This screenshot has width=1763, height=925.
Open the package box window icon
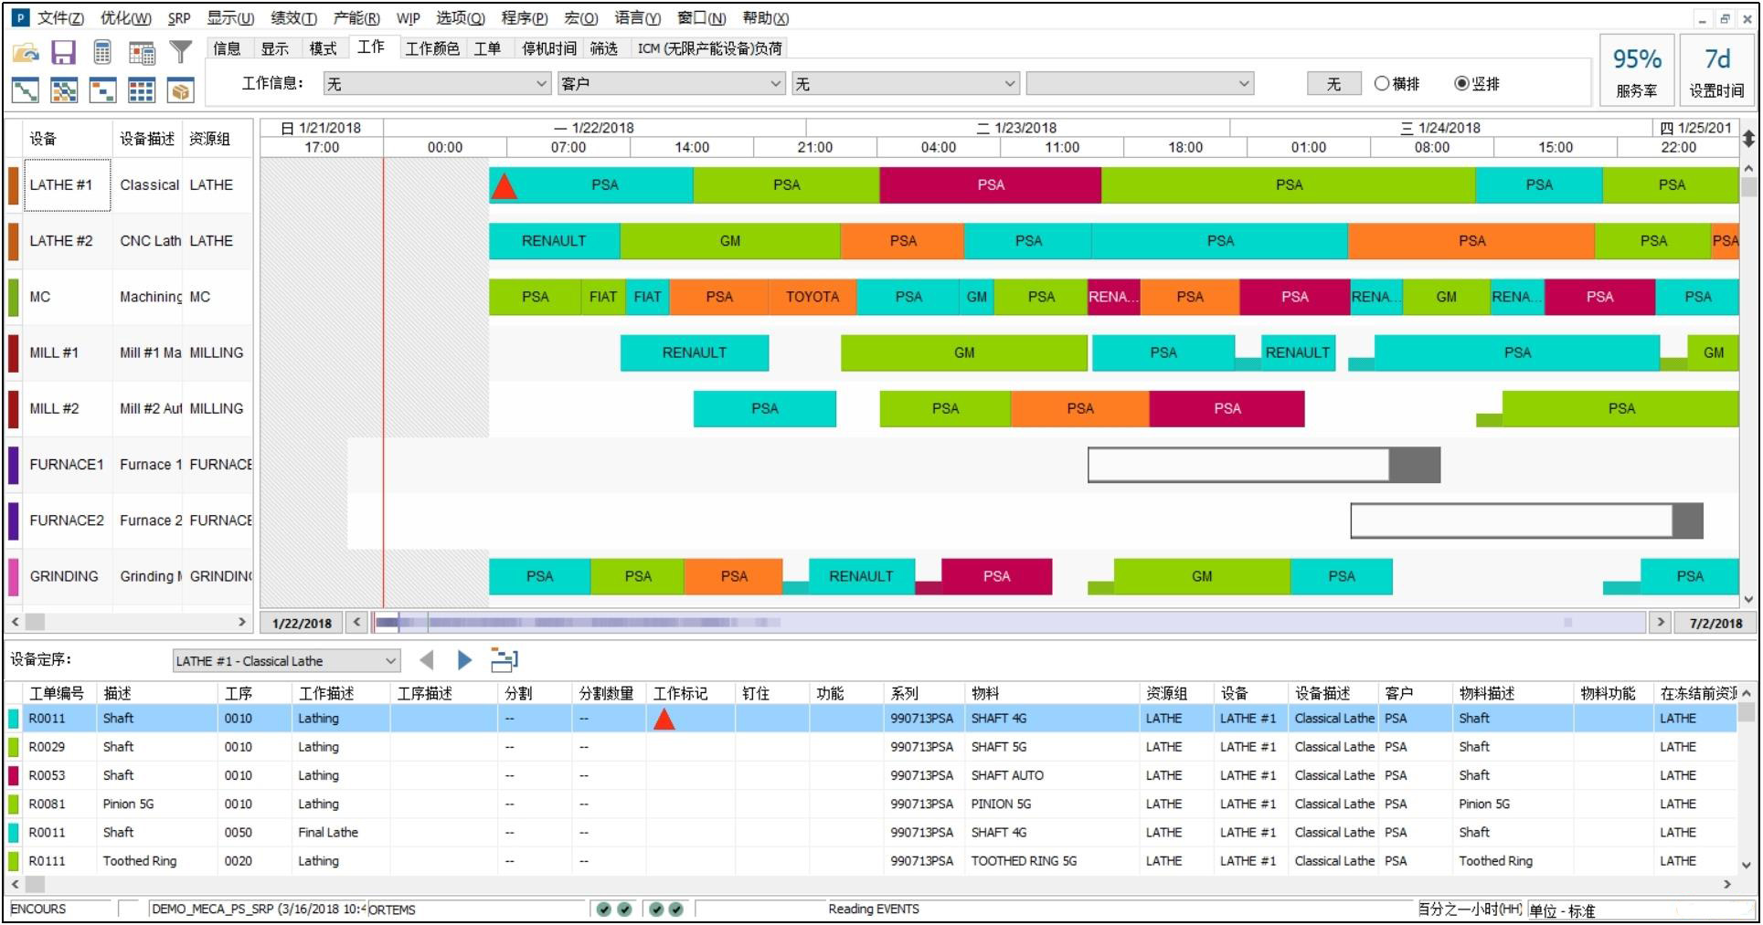180,89
